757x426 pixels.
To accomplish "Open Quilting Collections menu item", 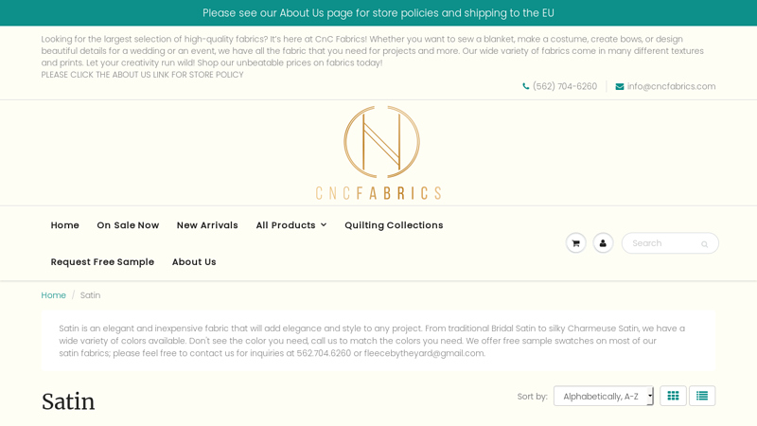I will [394, 225].
